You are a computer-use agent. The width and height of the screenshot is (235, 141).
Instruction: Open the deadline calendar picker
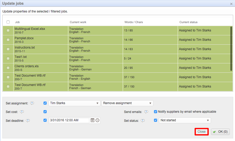[x=92, y=120]
